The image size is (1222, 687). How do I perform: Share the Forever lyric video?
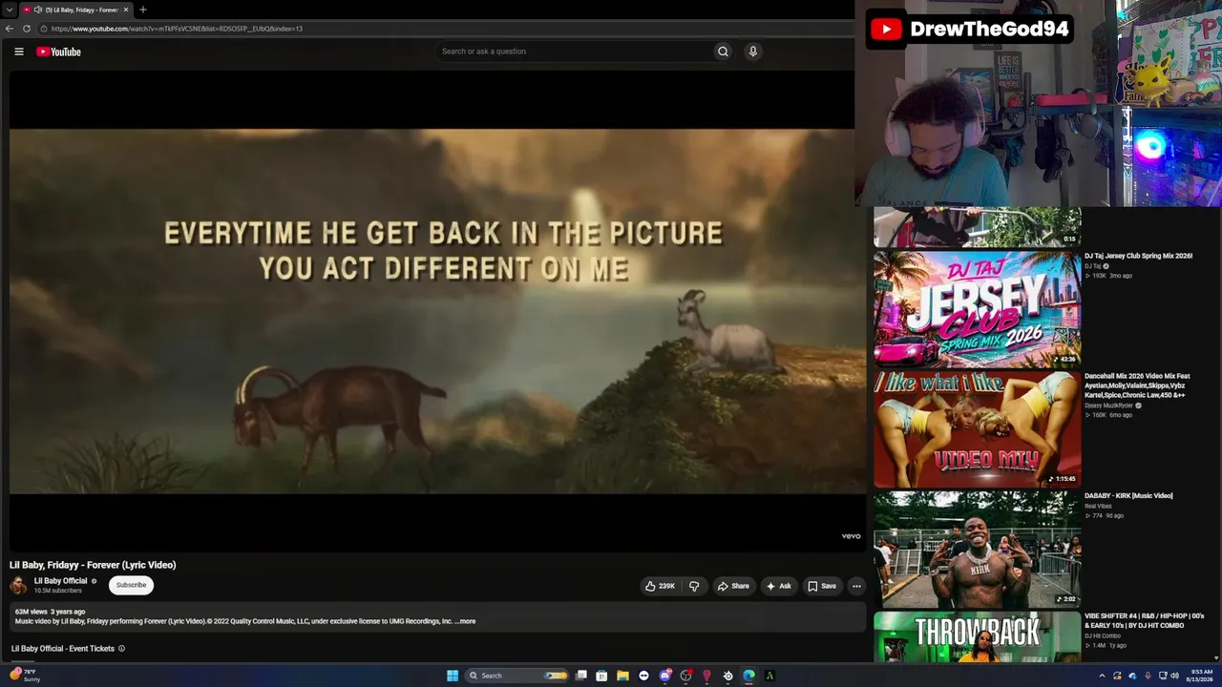(733, 586)
